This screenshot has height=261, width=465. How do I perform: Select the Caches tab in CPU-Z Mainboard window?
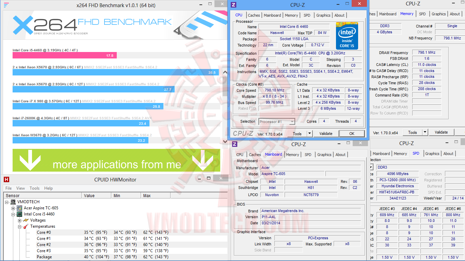coord(255,155)
